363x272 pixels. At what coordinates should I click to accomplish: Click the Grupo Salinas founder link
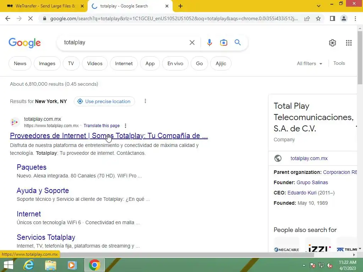[x=312, y=182]
